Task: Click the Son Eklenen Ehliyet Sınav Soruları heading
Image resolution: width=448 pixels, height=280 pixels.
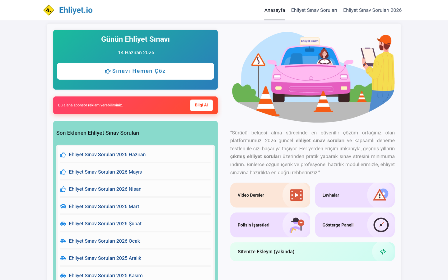Action: point(98,133)
